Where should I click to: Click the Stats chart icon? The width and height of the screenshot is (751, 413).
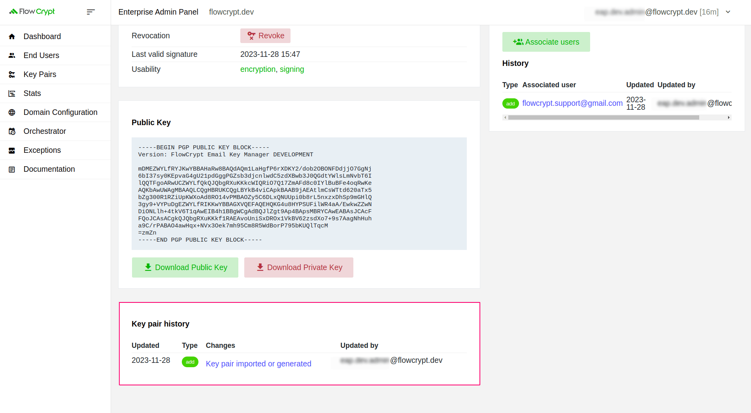coord(12,94)
